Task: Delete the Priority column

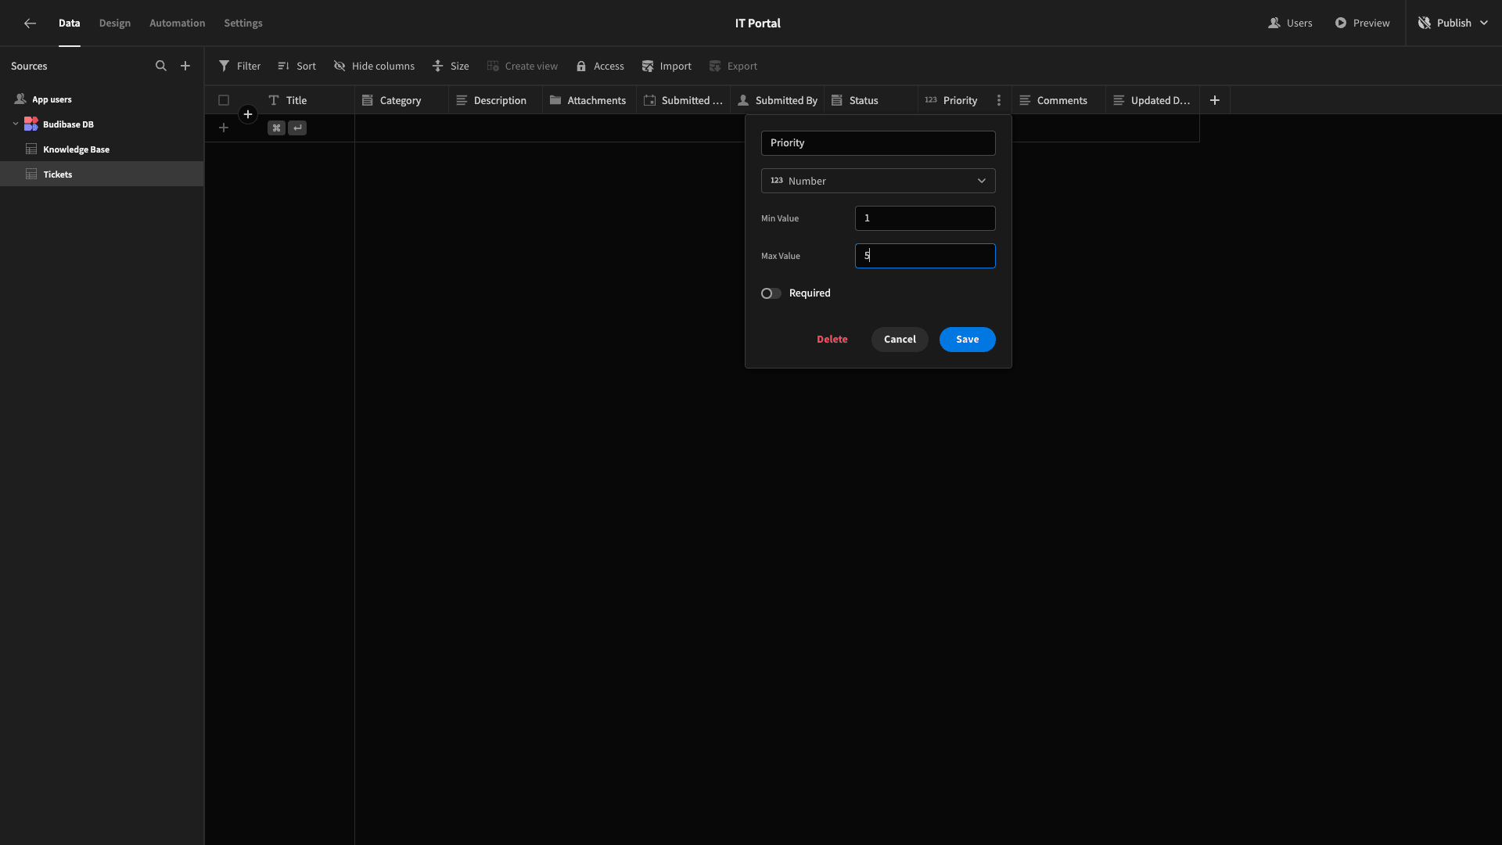Action: click(832, 340)
